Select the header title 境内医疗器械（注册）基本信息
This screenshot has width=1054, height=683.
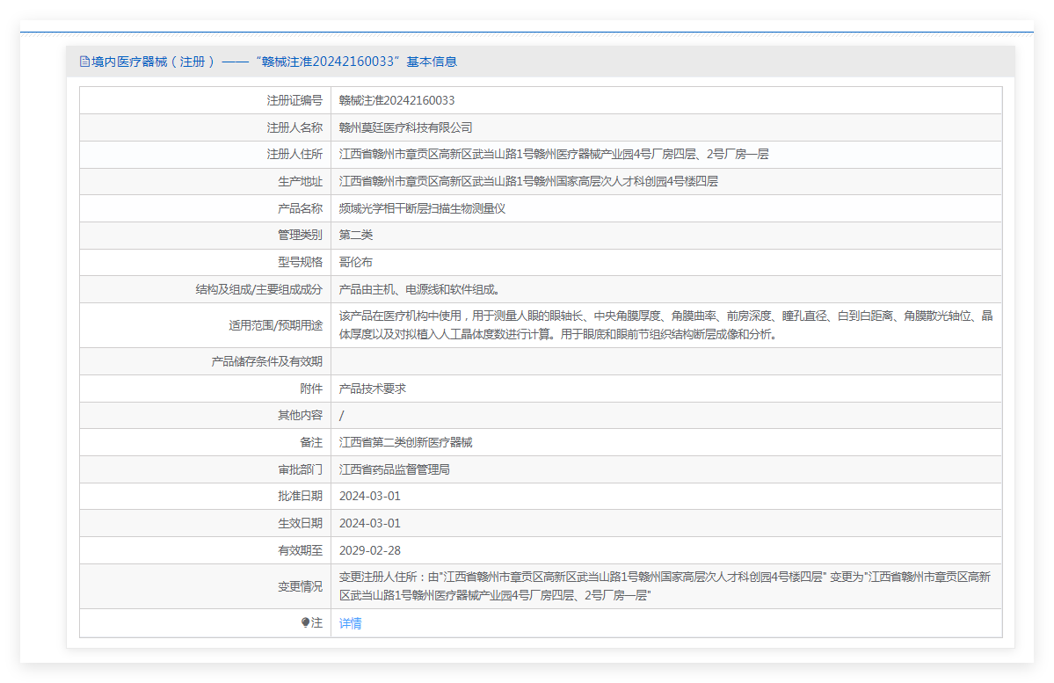point(273,62)
